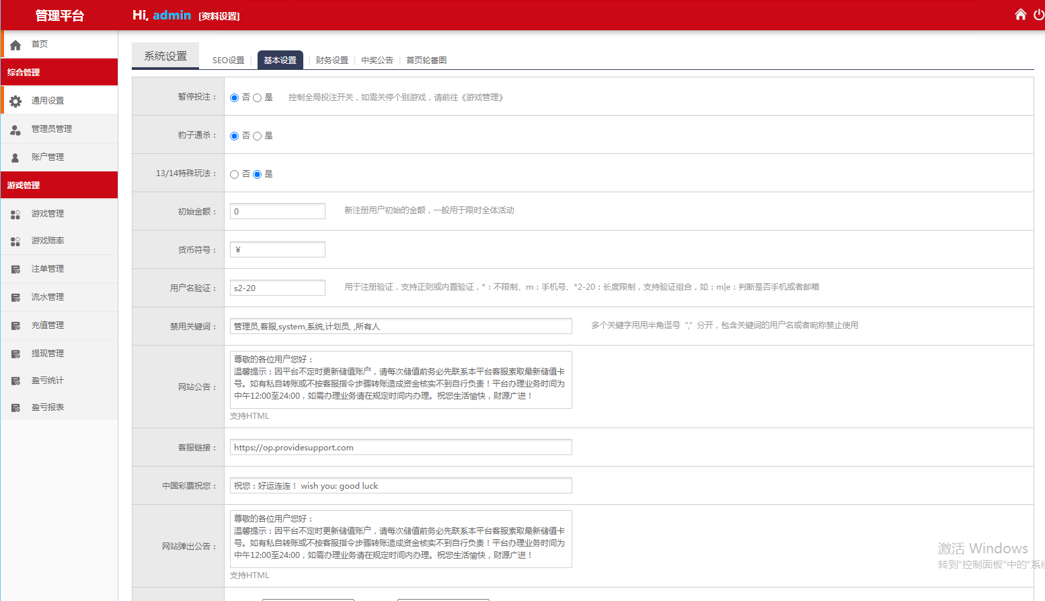Click the home icon in top-right header
The image size is (1045, 601).
point(1020,15)
